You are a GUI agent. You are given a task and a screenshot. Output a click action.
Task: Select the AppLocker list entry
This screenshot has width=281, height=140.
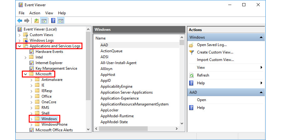109,110
